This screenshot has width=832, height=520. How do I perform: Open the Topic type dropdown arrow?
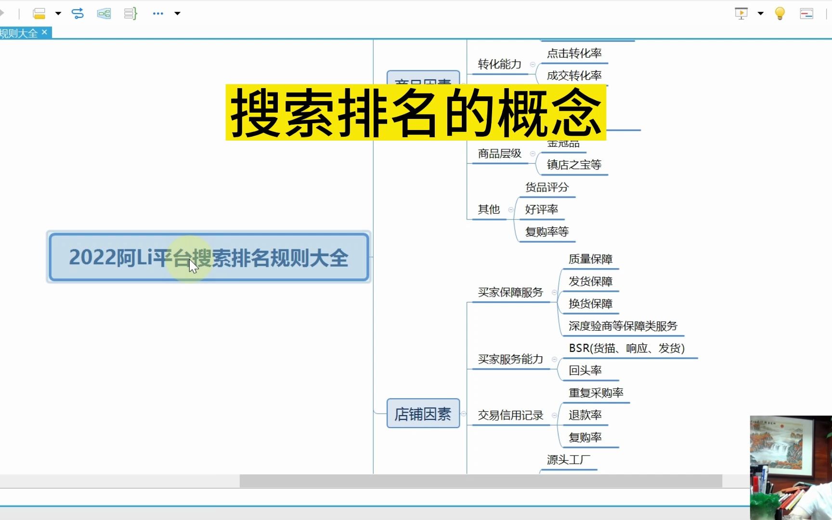point(58,13)
